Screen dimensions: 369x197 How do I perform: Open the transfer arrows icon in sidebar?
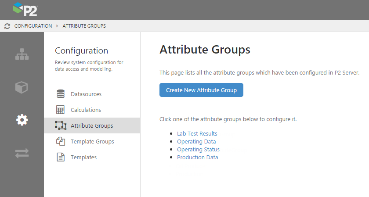(22, 153)
